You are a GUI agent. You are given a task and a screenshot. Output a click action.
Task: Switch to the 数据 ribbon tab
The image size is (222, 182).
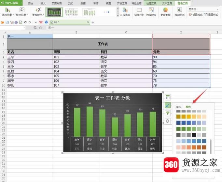pyautogui.click(x=83, y=3)
